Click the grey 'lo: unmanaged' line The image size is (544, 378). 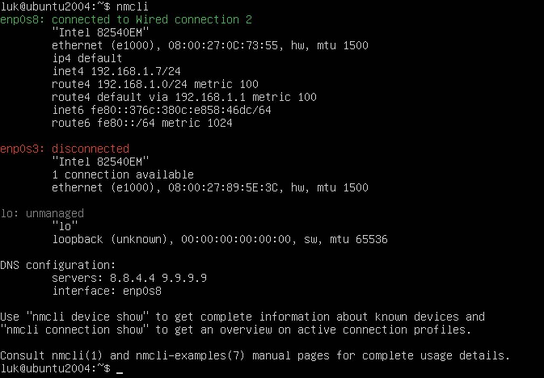(42, 213)
